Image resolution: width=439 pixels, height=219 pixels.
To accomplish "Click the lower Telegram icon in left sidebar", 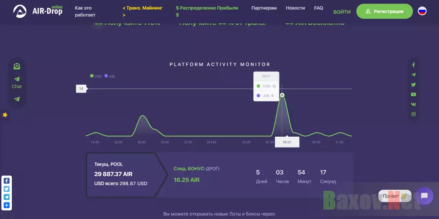I will point(17,99).
